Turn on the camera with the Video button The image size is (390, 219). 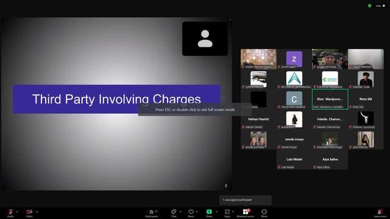click(x=29, y=213)
